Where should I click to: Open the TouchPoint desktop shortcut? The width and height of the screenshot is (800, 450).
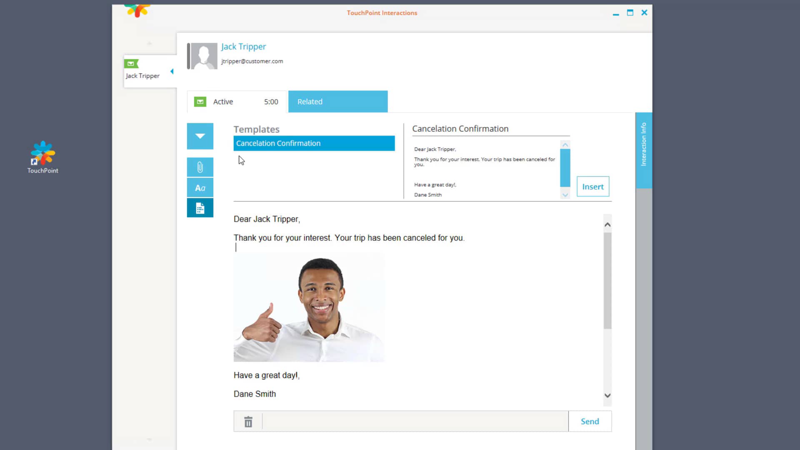42,156
